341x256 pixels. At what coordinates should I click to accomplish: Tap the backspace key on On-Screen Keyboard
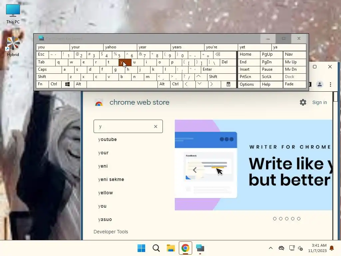click(225, 55)
